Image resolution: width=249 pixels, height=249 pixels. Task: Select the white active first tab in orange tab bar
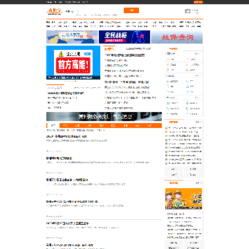click(x=53, y=125)
